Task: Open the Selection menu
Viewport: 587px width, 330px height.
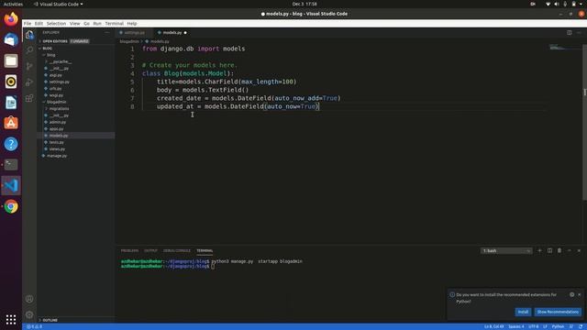Action: point(56,23)
